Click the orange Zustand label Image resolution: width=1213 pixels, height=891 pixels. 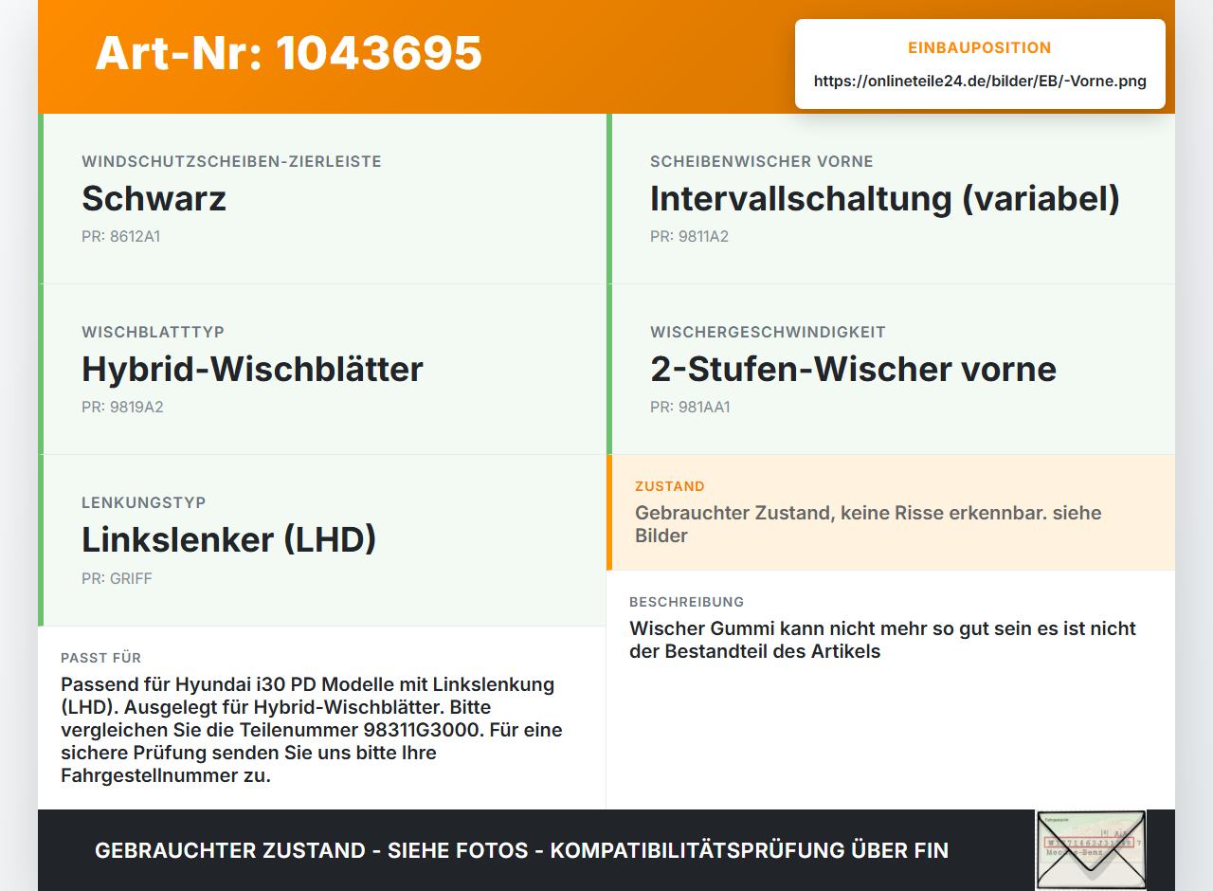(x=670, y=486)
